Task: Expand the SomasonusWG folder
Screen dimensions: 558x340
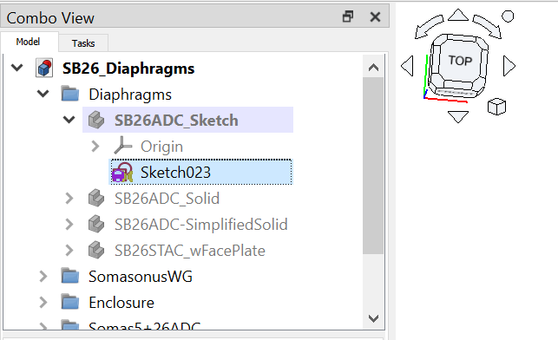Action: click(43, 277)
